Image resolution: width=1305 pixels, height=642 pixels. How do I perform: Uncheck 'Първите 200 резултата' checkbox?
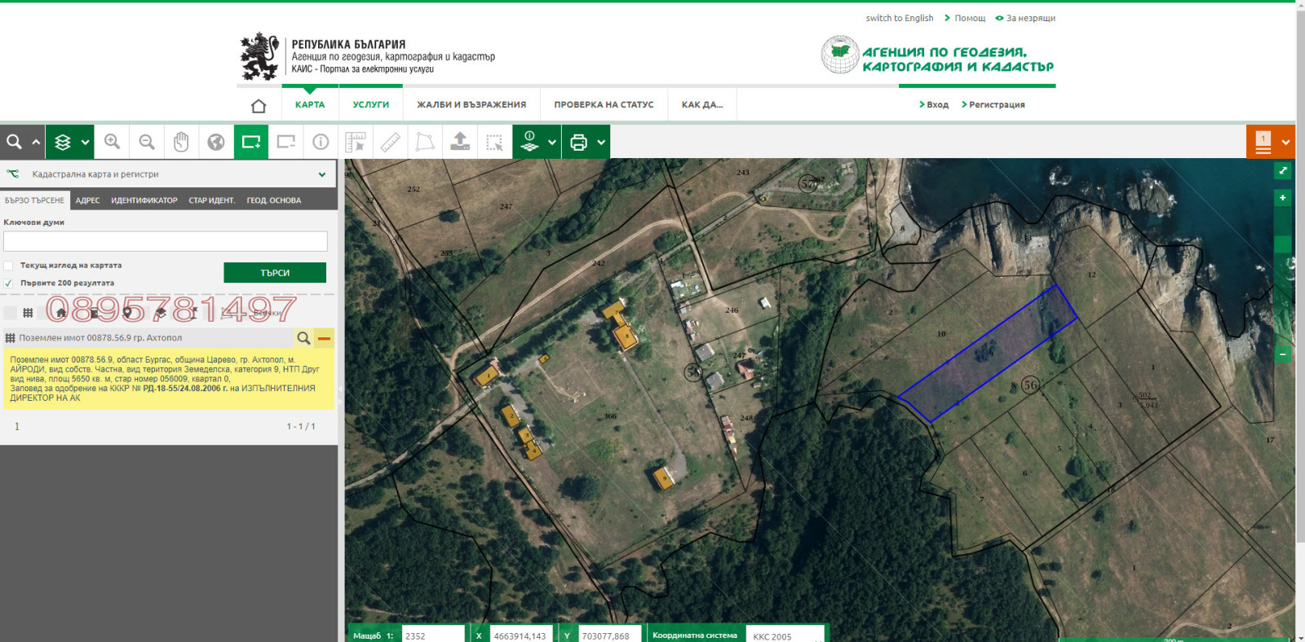(9, 284)
